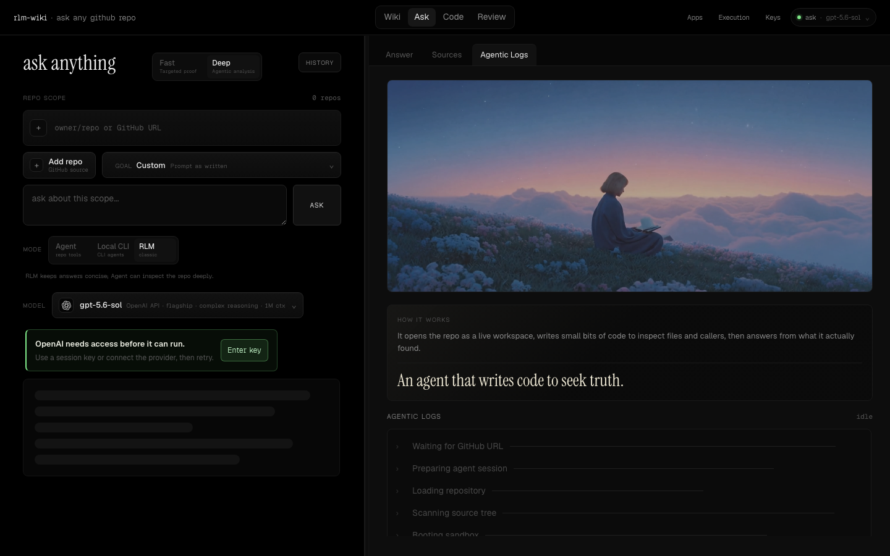Open the Code tab

pyautogui.click(x=453, y=17)
